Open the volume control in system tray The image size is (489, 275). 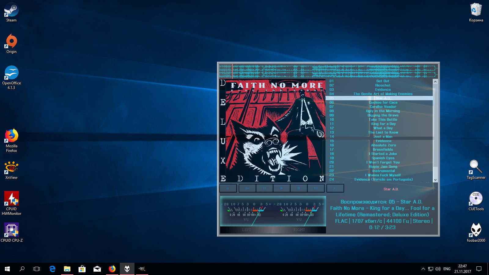click(438, 269)
